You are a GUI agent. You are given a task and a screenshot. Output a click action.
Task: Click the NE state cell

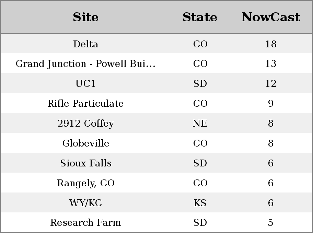200,124
